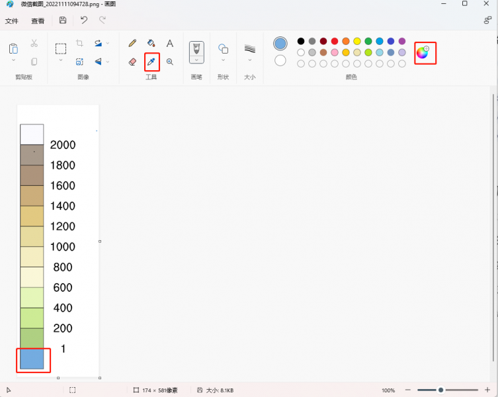The width and height of the screenshot is (498, 397).
Task: Pick the green palette color
Action: pos(368,41)
